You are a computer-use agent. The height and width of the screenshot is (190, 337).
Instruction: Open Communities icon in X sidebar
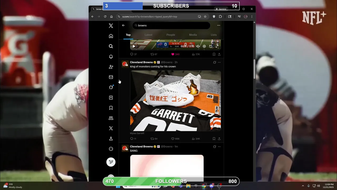[111, 118]
